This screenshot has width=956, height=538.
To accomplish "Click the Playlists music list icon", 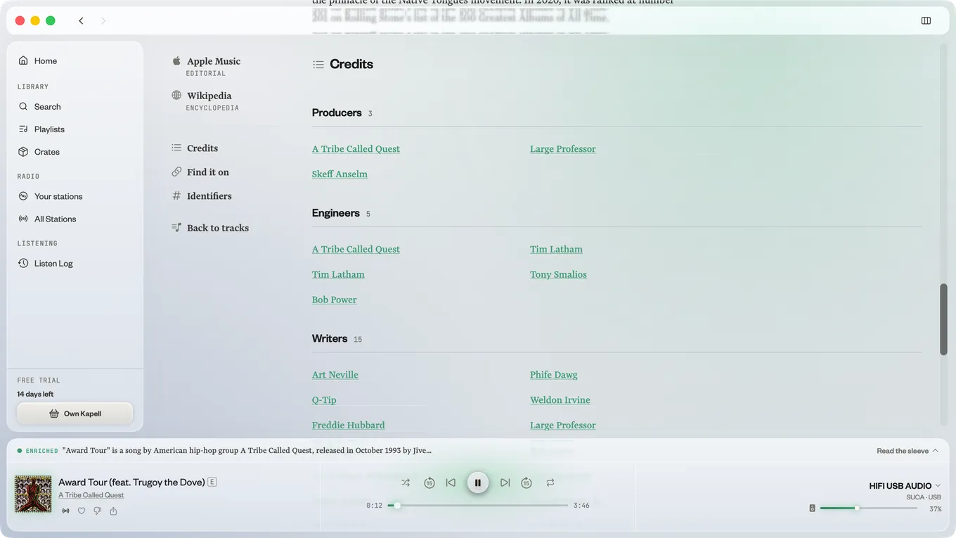I will (x=23, y=129).
